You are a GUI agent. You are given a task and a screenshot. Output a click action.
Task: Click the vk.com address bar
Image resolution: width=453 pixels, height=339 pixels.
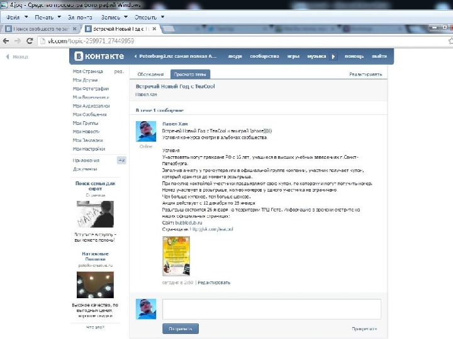242,41
